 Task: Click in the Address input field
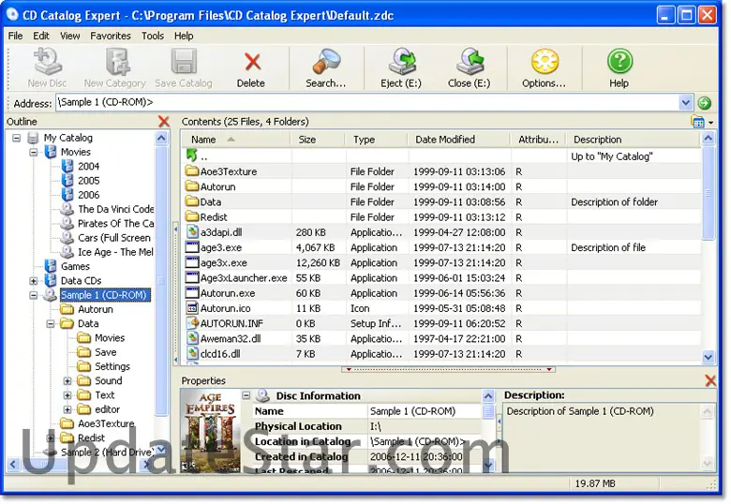click(367, 102)
